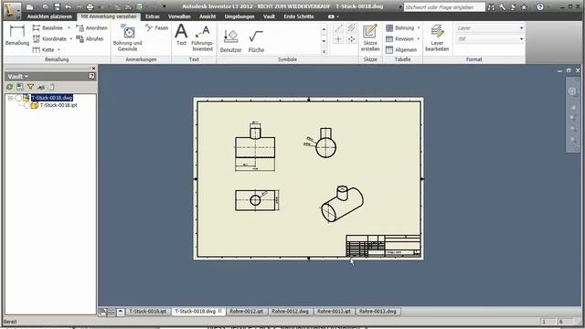Click Skizze erstellen to create sketch

(x=370, y=37)
